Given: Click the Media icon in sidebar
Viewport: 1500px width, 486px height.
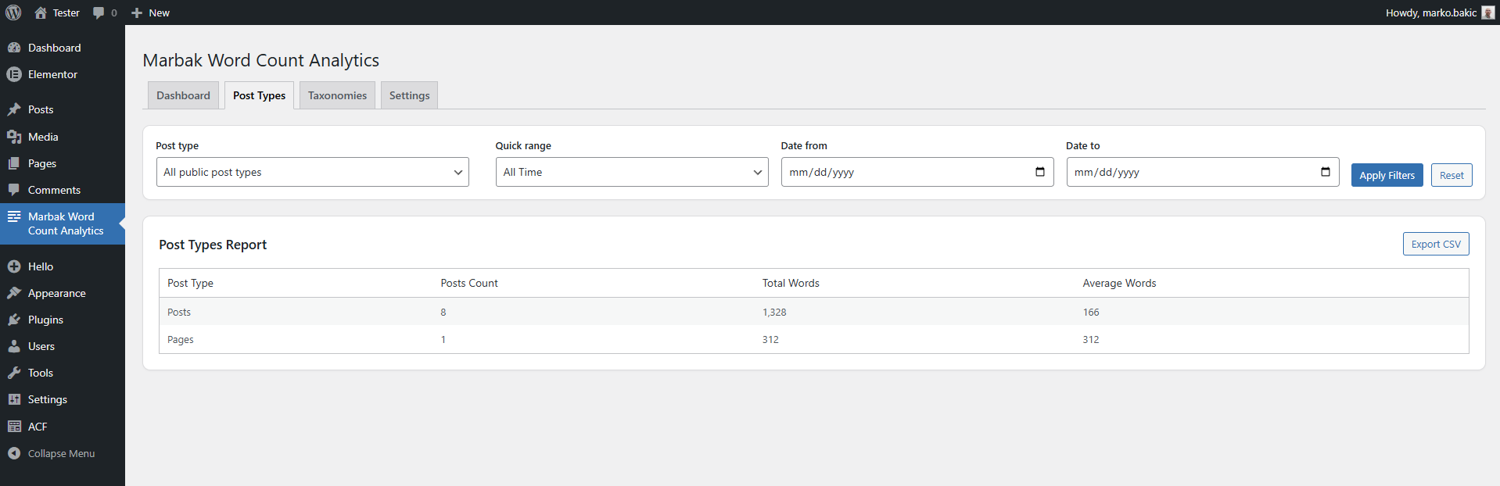Looking at the screenshot, I should click(x=14, y=137).
